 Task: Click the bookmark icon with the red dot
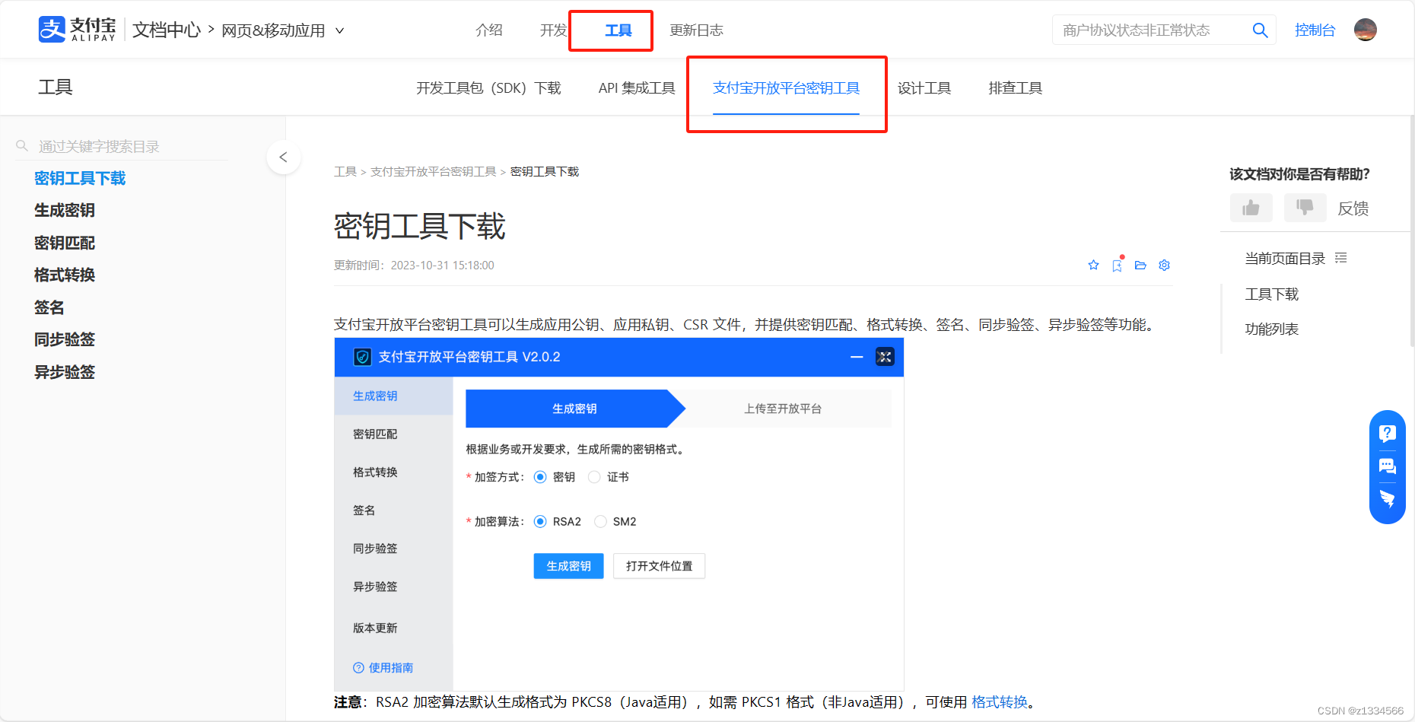click(1117, 265)
